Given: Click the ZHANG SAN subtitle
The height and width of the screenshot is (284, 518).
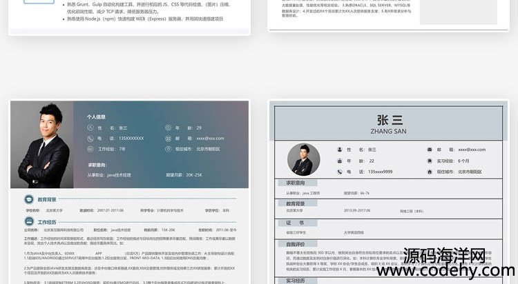Looking at the screenshot, I should (x=388, y=131).
